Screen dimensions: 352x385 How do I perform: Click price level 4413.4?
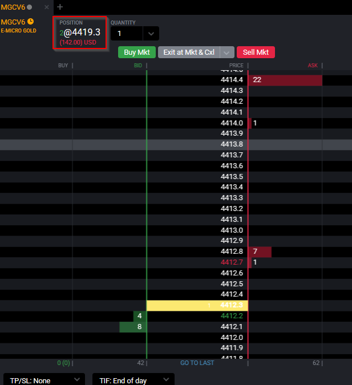(x=232, y=187)
